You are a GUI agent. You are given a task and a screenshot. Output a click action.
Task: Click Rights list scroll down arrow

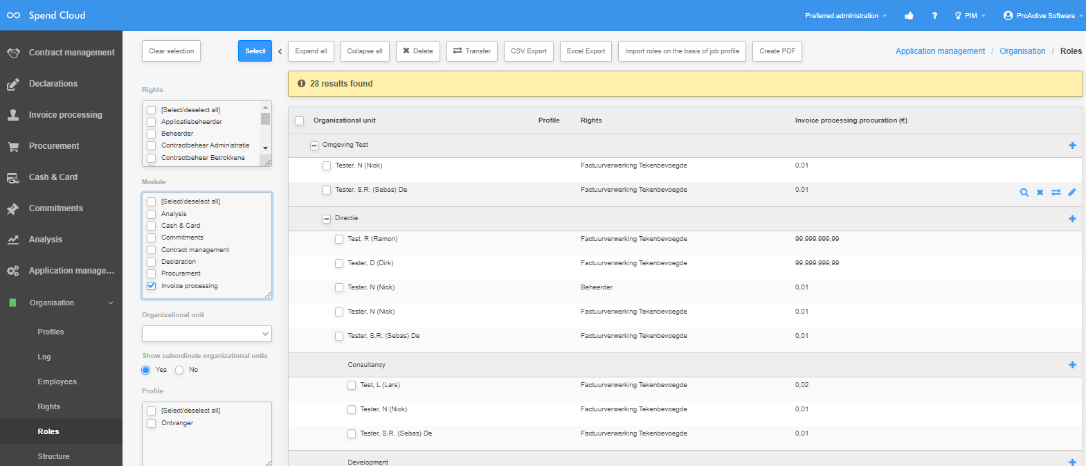265,147
